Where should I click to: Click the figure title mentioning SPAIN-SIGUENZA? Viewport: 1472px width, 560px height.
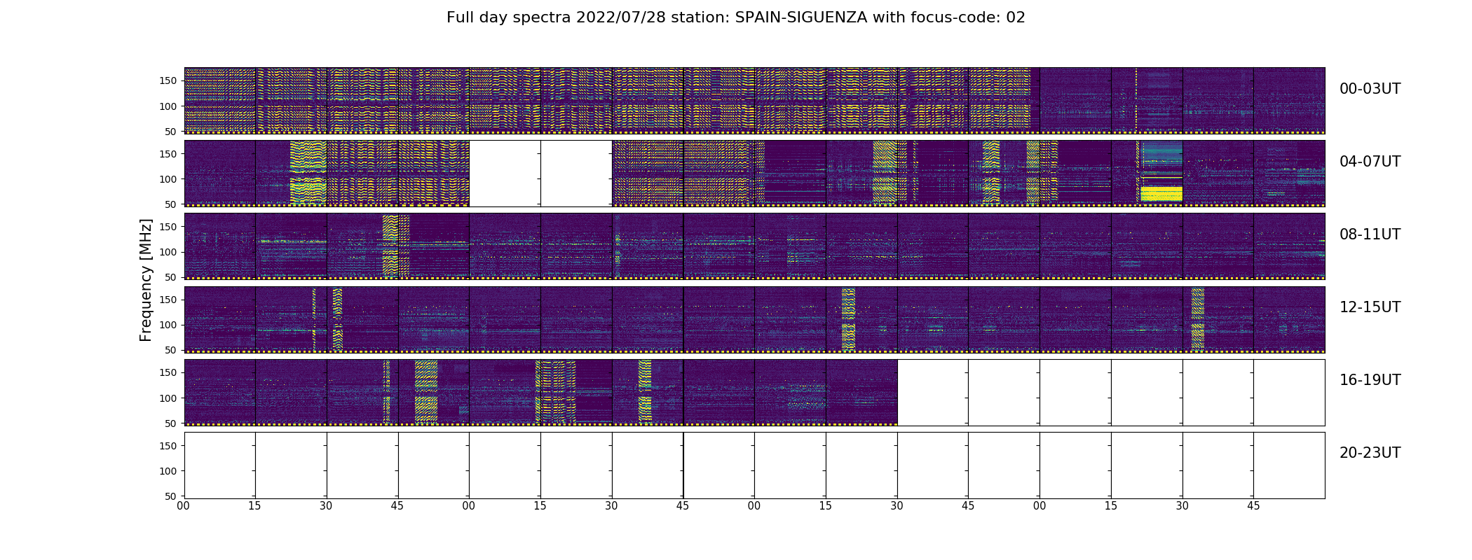pos(736,17)
